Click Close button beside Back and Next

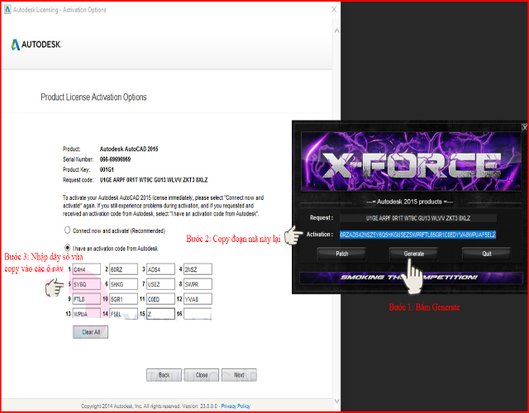(202, 375)
